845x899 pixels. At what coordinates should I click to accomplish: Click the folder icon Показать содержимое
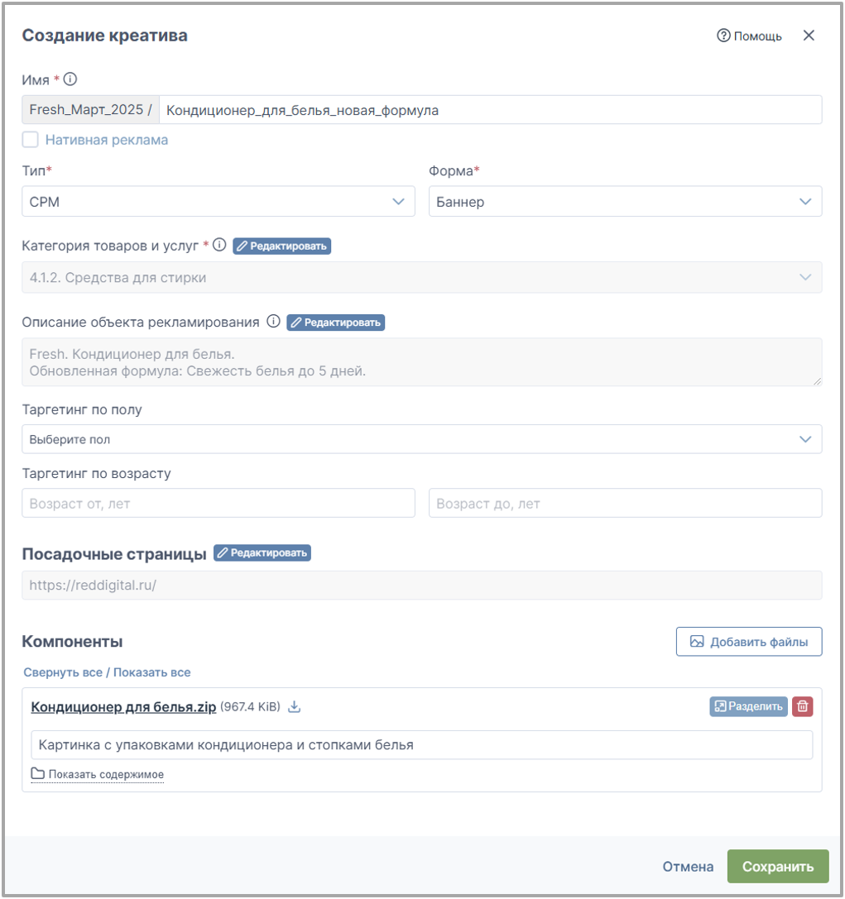click(38, 773)
